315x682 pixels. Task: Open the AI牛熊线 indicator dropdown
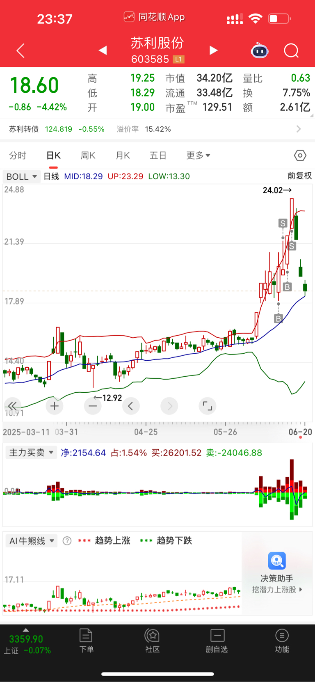click(31, 541)
